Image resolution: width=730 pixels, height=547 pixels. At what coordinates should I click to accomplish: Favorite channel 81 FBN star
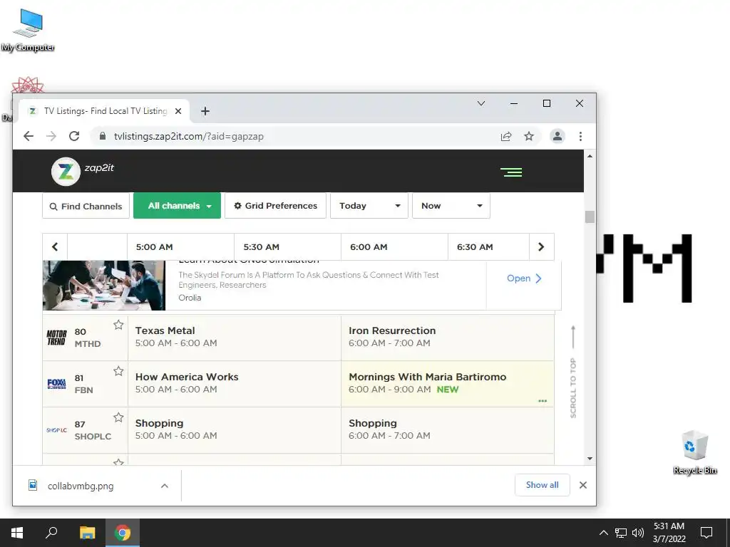point(119,370)
